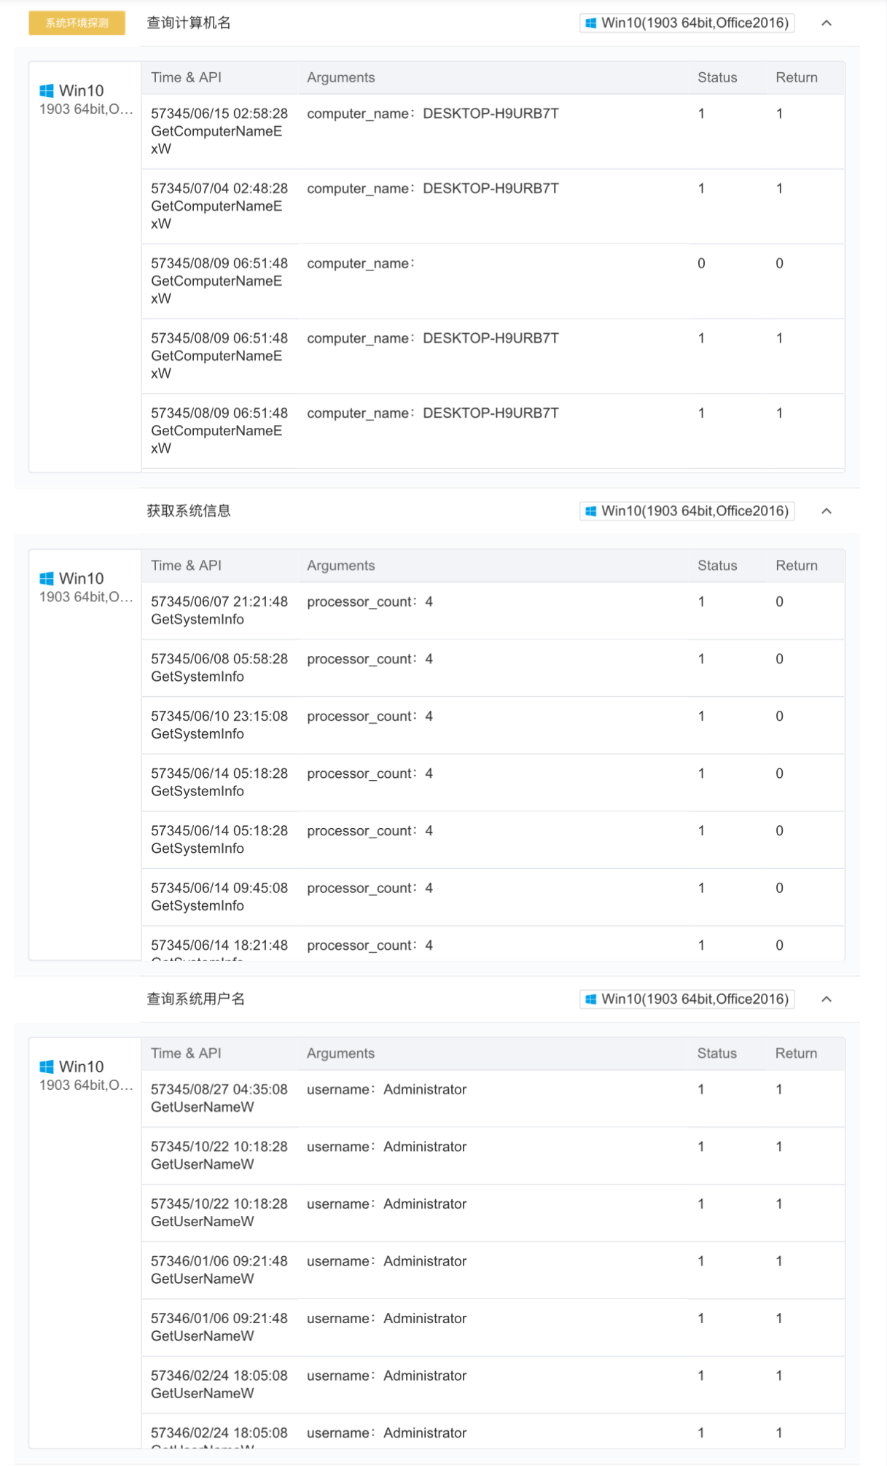This screenshot has height=1466, width=887.
Task: Select the 57345/06/07 21:21:48 GetSystemInfo row
Action: (x=493, y=611)
